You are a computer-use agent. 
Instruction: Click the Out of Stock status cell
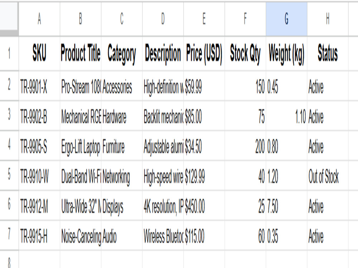click(328, 175)
